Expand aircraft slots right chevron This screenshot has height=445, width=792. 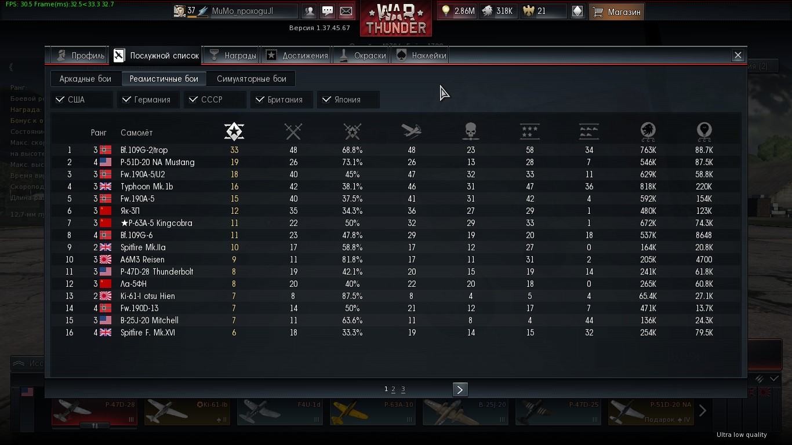point(702,411)
